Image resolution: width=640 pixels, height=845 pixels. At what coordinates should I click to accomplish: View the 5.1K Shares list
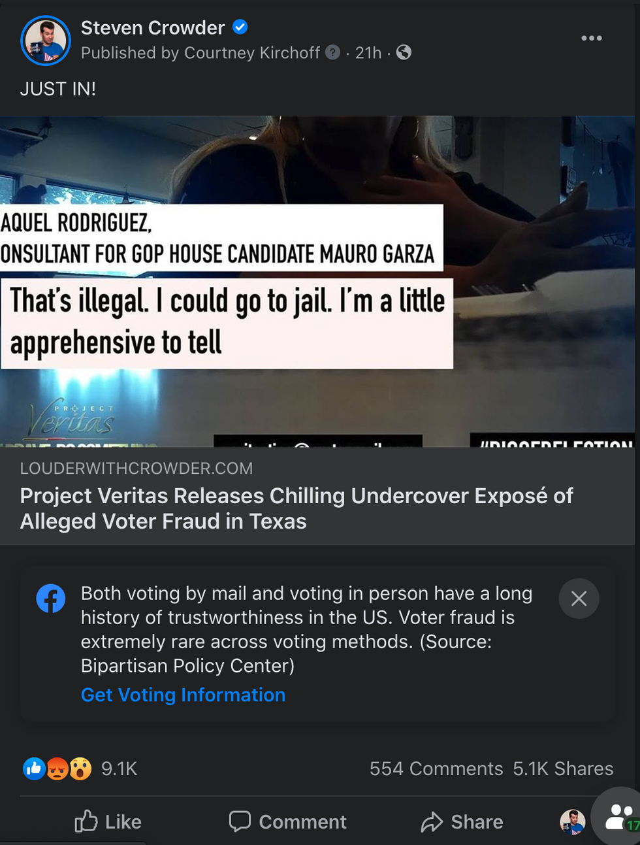click(563, 769)
